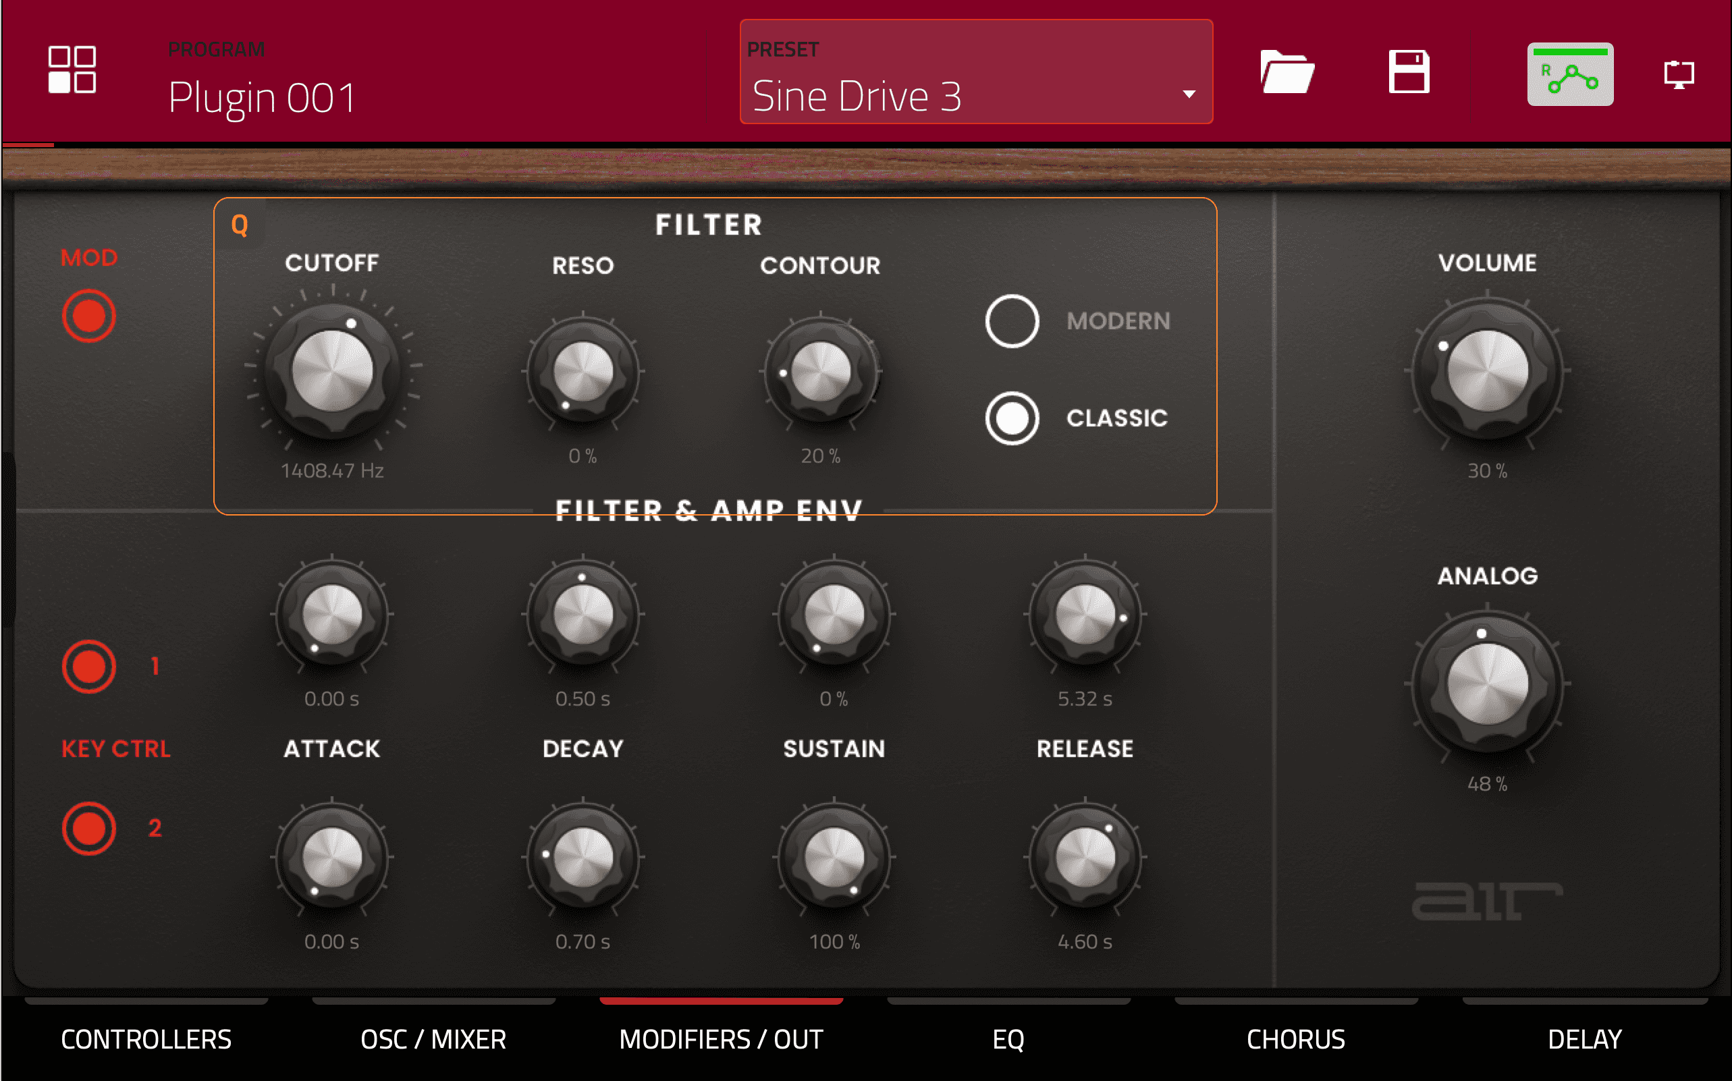The width and height of the screenshot is (1732, 1081).
Task: Click the 1408.47 Hz cutoff value
Action: [333, 470]
